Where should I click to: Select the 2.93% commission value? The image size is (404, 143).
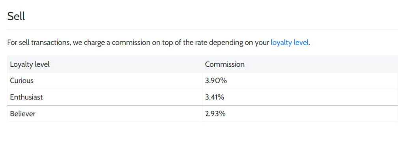click(x=215, y=114)
